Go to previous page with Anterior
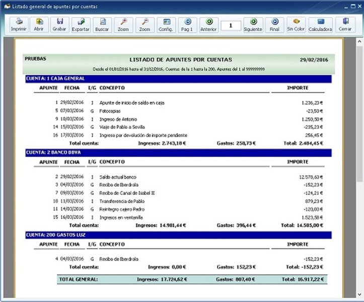Screen dimensions: 364x302 click(x=209, y=25)
